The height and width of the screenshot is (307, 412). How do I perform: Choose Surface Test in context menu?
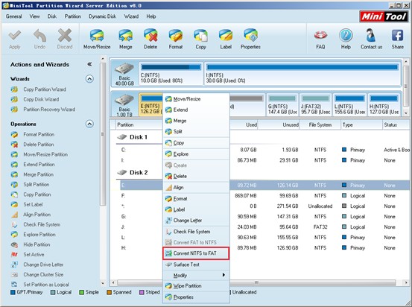coord(196,265)
